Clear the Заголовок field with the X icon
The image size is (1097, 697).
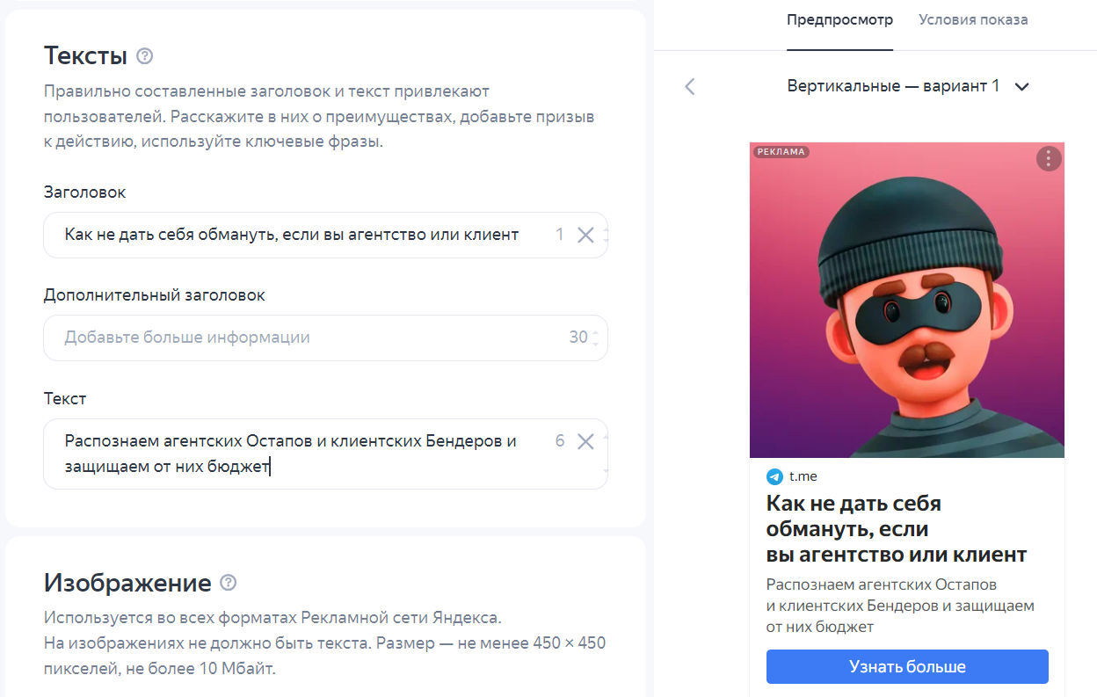585,235
